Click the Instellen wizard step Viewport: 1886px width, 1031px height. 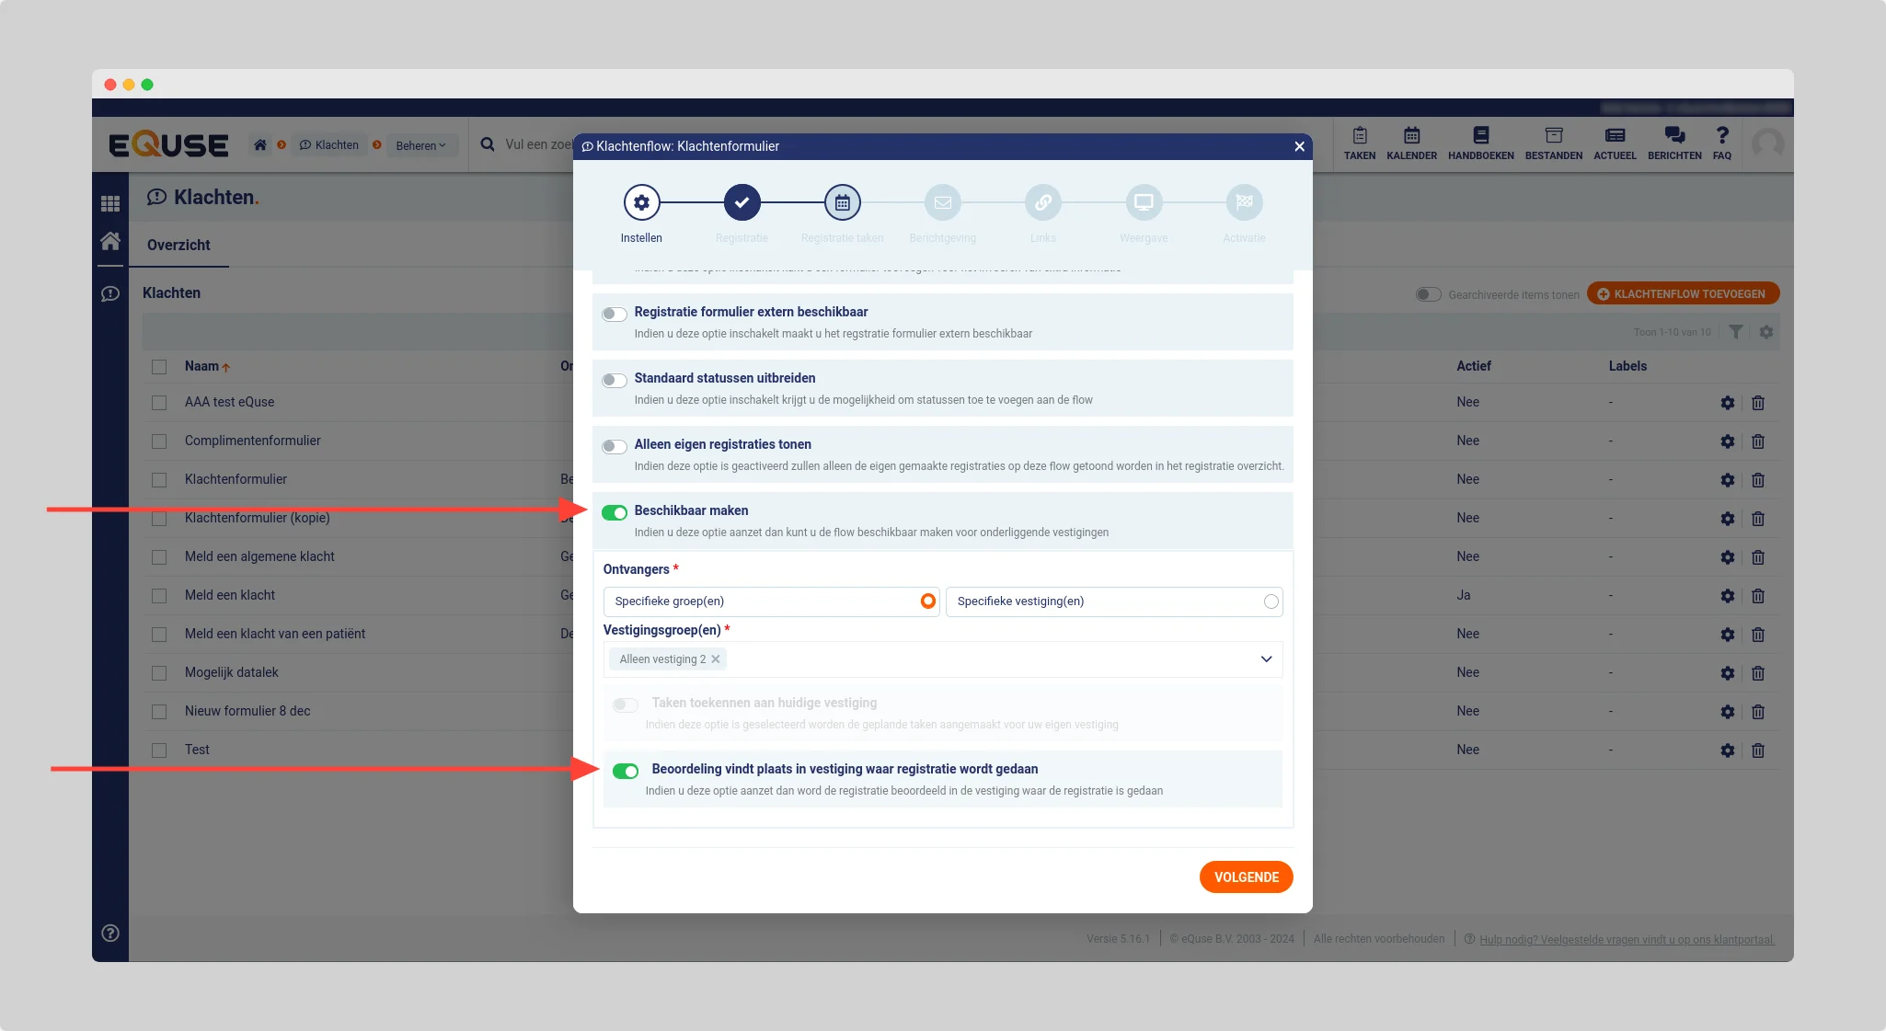[x=641, y=202]
